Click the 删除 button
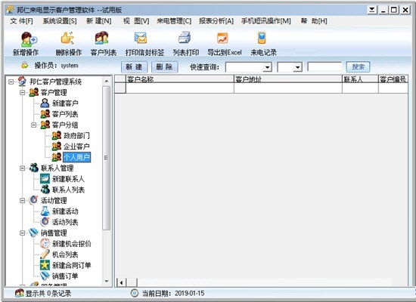 click(x=164, y=67)
